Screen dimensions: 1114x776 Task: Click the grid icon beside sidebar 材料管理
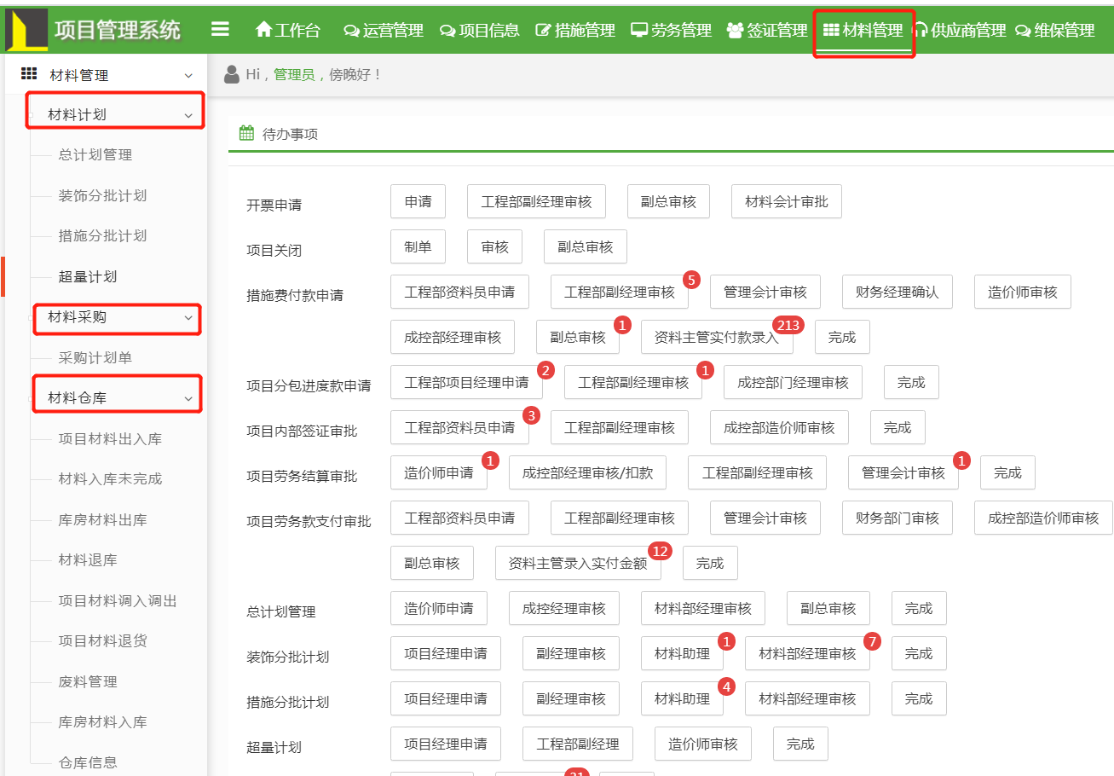click(x=29, y=75)
